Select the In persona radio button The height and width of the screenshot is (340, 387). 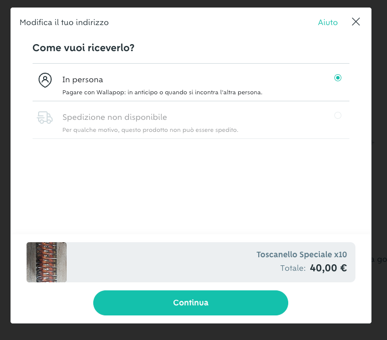[x=338, y=78]
